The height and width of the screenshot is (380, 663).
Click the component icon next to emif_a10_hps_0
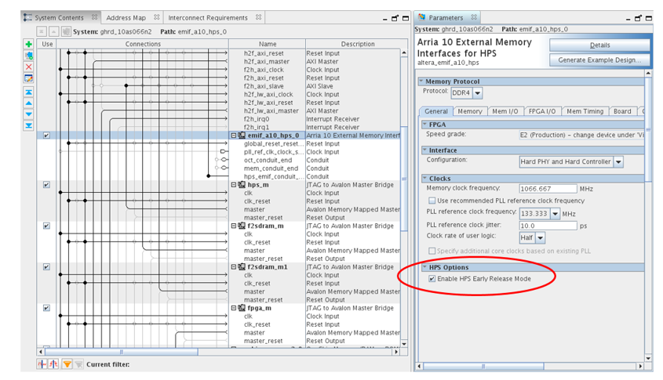(242, 136)
